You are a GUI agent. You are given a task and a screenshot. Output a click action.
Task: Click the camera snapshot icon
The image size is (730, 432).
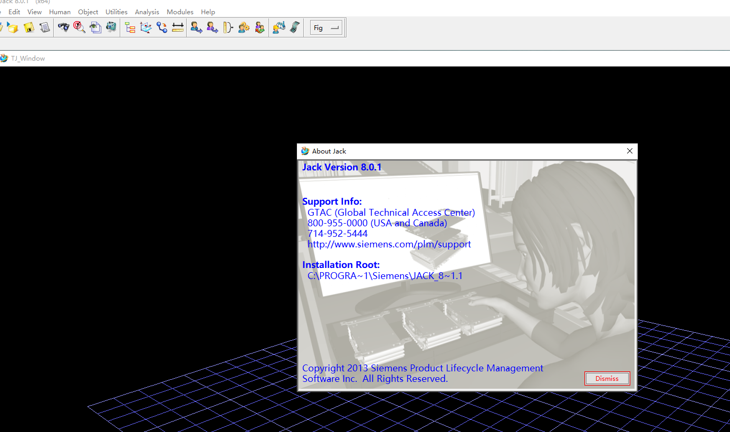(111, 27)
